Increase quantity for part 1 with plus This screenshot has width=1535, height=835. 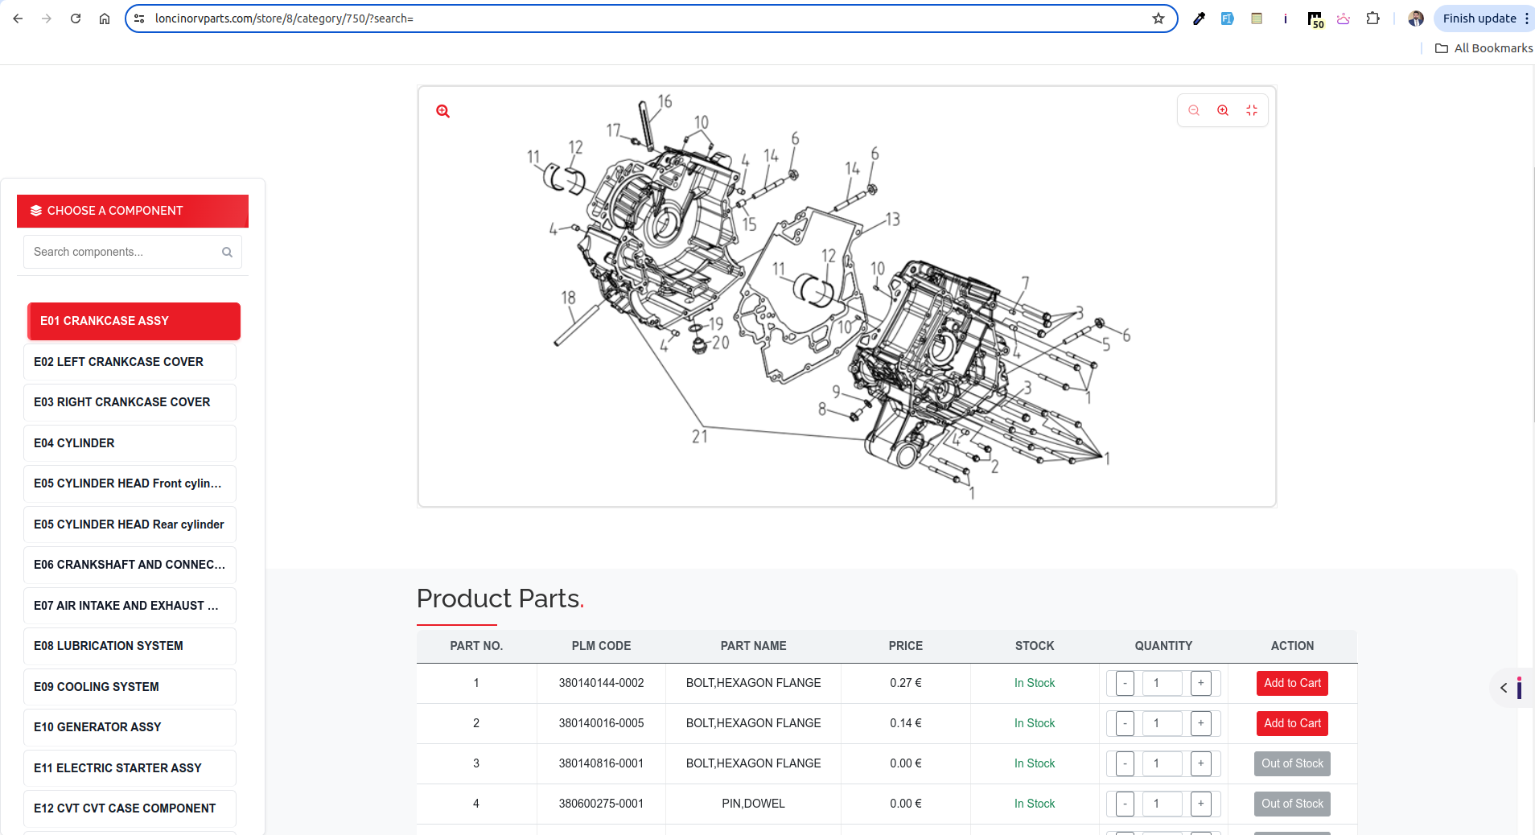[1200, 683]
